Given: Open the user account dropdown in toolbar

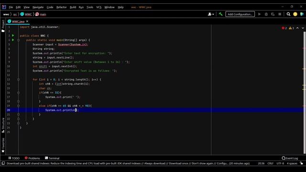Looking at the screenshot, I should click(211, 14).
